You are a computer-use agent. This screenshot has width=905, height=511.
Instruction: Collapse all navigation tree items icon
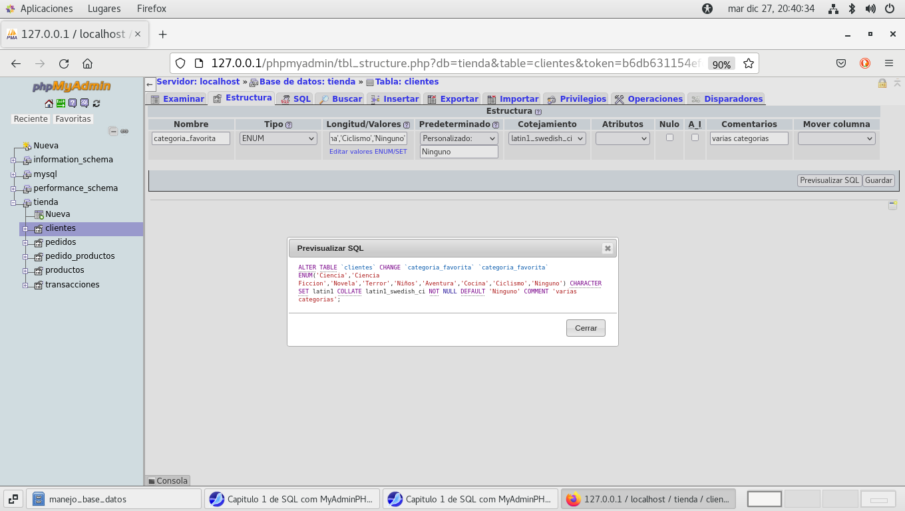click(113, 132)
